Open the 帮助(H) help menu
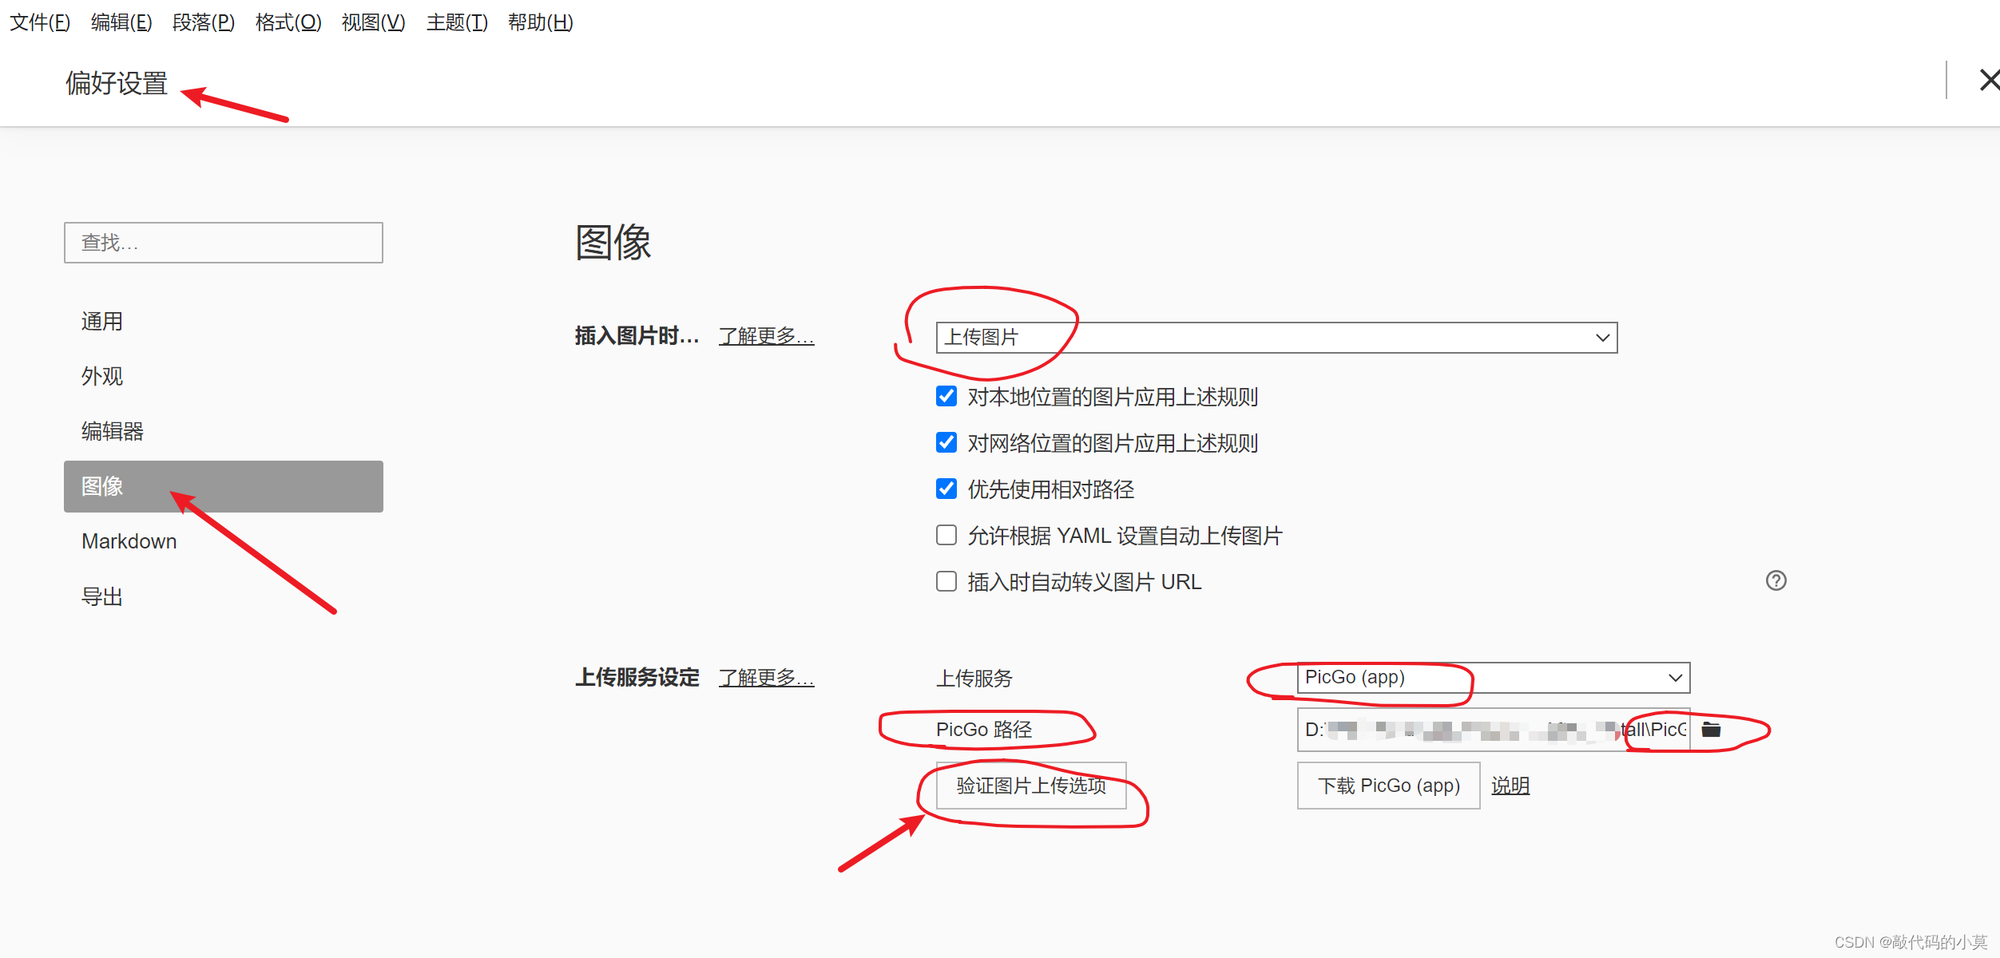2000x958 pixels. tap(540, 22)
